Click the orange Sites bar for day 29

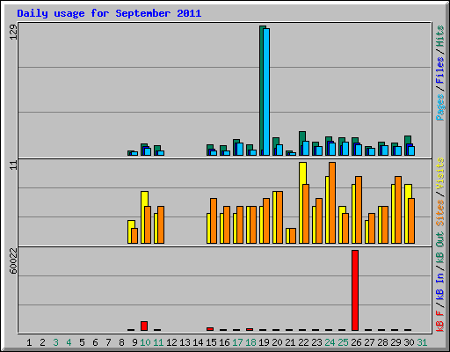(398, 209)
